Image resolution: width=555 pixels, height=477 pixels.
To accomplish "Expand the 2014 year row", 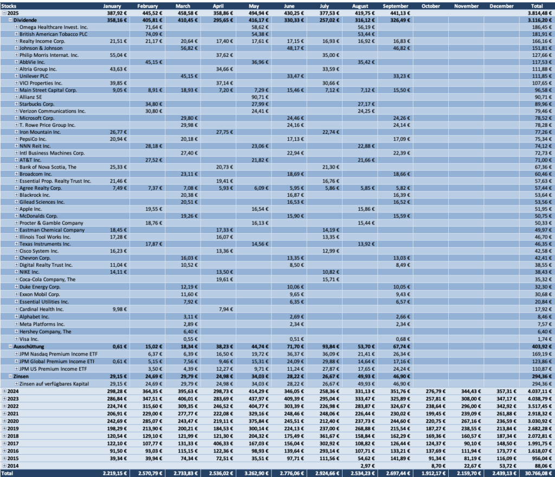I will 4,465.
